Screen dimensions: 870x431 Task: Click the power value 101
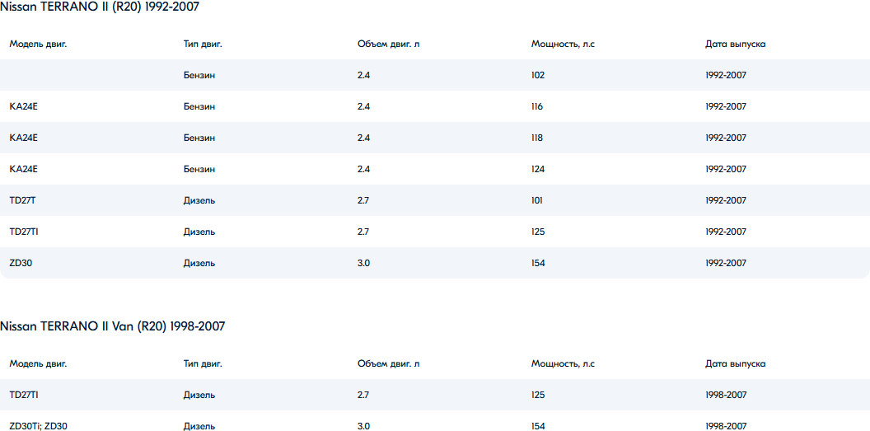click(537, 200)
